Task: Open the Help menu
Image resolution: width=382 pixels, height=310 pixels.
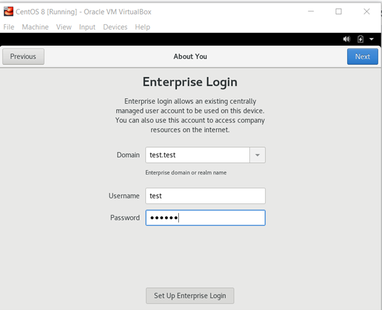Action: point(142,27)
